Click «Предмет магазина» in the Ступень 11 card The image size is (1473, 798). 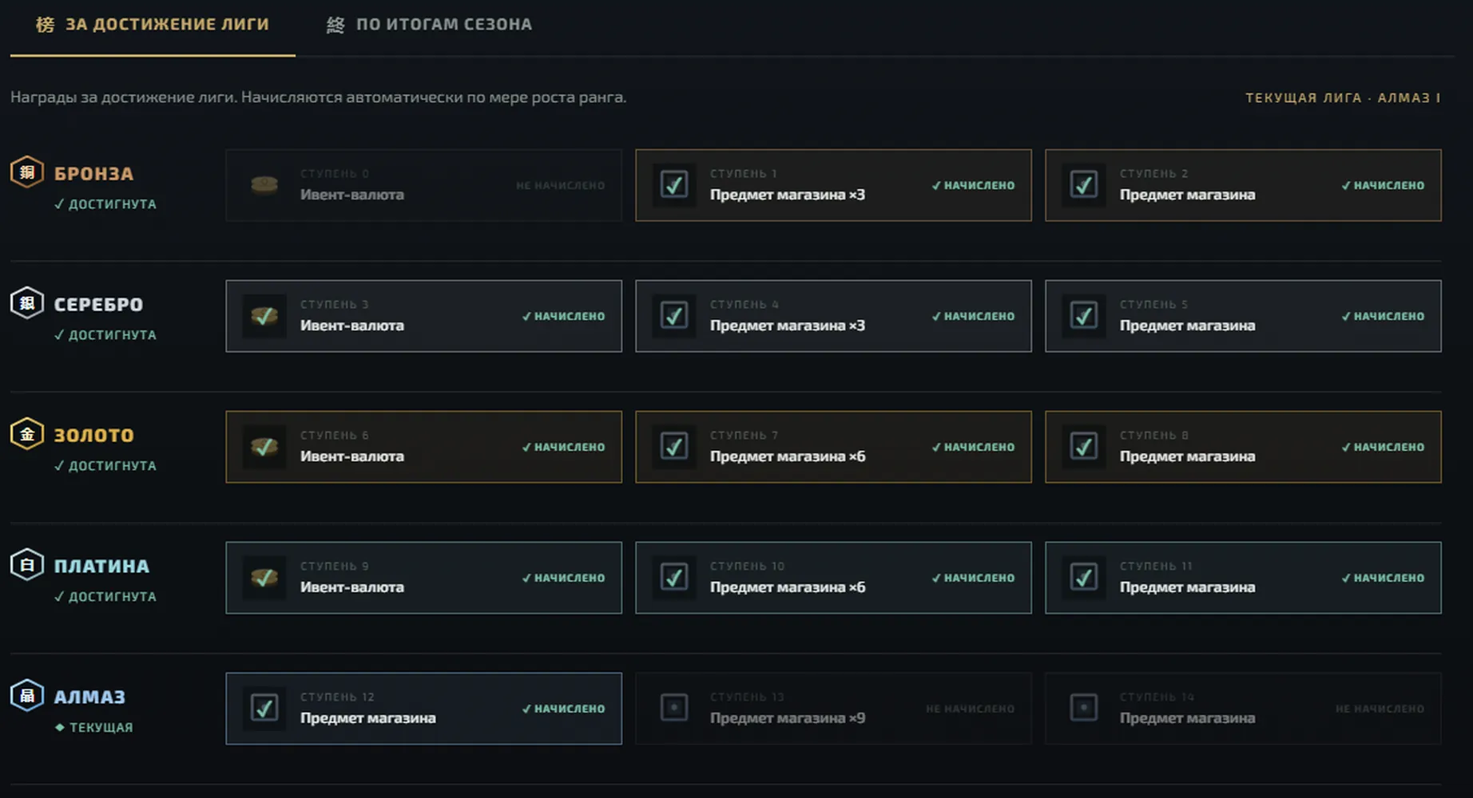coord(1187,587)
